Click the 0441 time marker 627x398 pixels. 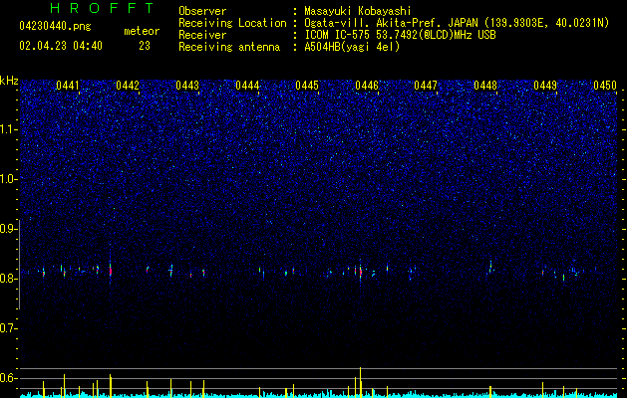(67, 86)
